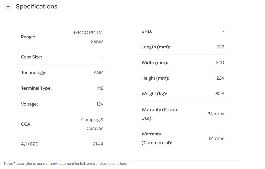This screenshot has height=169, width=265.
Task: Select the Length (mm) value 522
Action: pyautogui.click(x=220, y=47)
